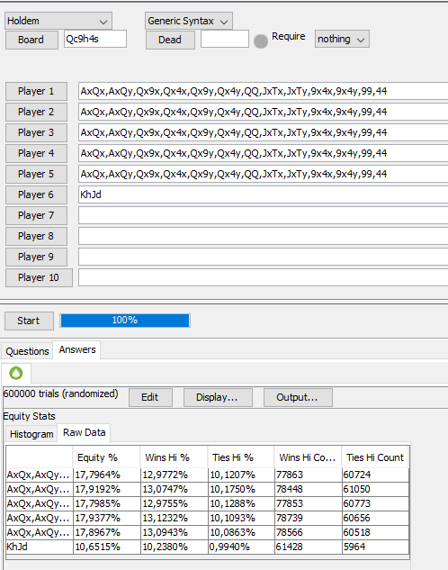Select the KhJd row label
The image size is (448, 570).
coord(40,547)
